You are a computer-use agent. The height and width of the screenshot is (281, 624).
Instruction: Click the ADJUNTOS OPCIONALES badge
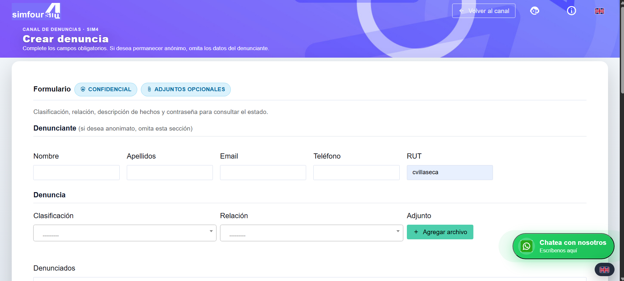[x=186, y=89]
